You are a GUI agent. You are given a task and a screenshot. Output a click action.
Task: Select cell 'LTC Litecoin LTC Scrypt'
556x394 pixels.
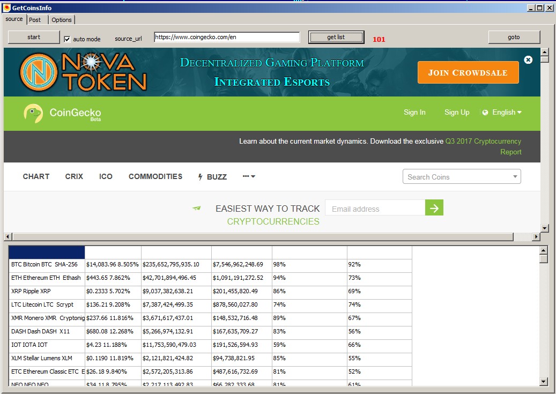(47, 305)
